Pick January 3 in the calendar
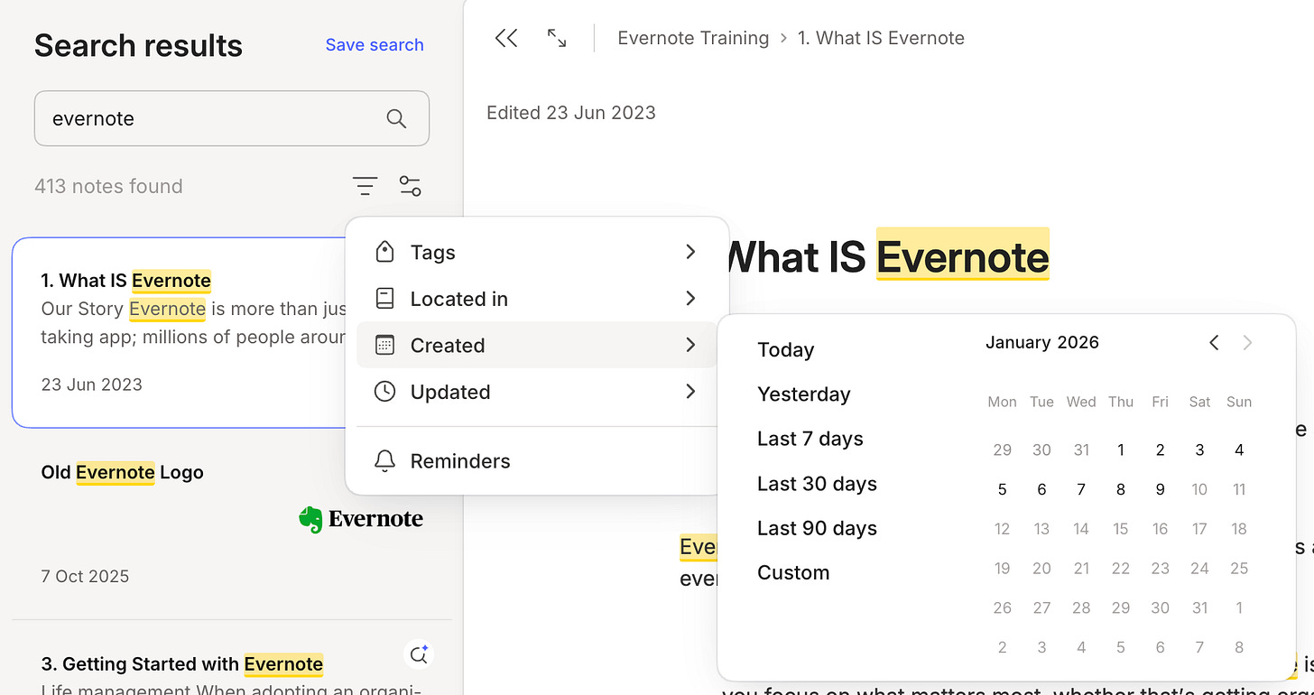 1199,450
